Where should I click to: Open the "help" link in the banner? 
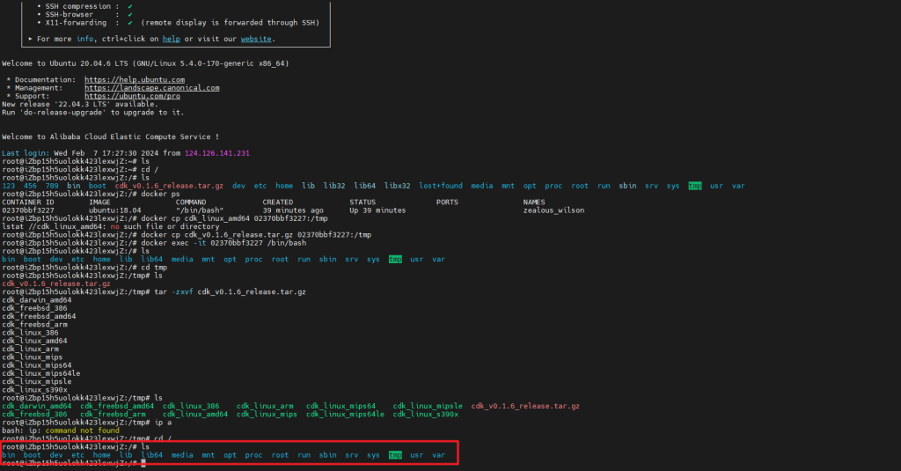tap(172, 39)
